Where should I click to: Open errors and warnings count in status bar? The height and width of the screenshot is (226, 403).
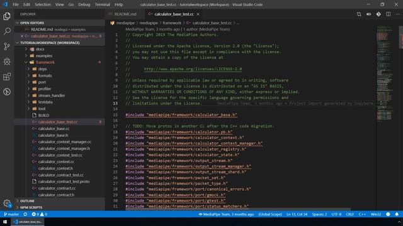[x=39, y=214]
